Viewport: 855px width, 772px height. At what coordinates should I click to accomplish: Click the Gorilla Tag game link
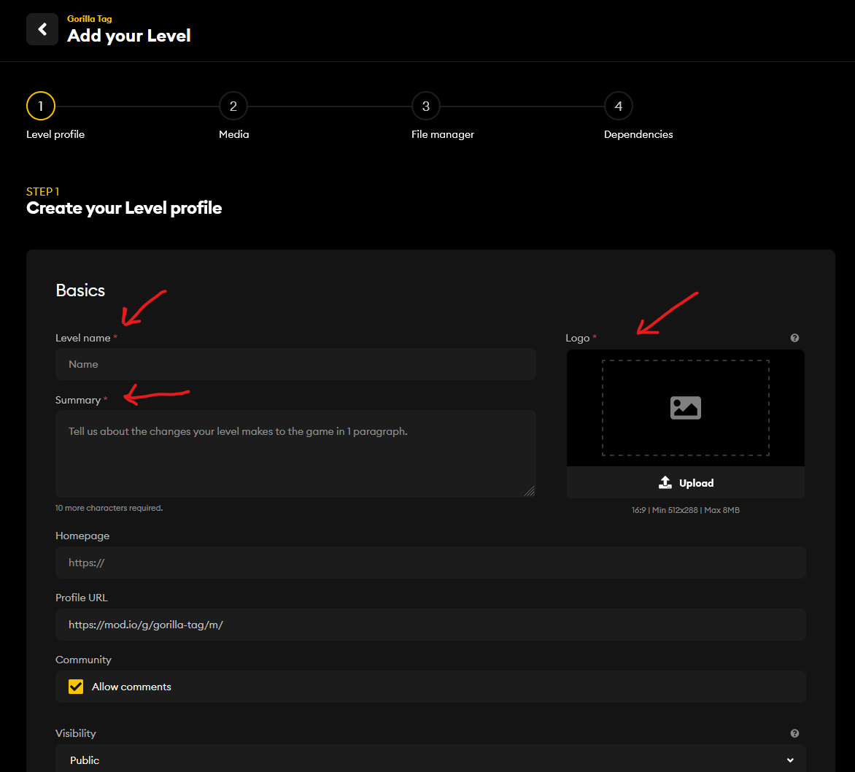coord(90,19)
